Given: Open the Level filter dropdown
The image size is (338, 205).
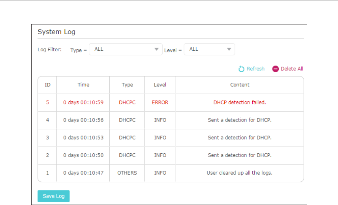Looking at the screenshot, I should (x=209, y=49).
